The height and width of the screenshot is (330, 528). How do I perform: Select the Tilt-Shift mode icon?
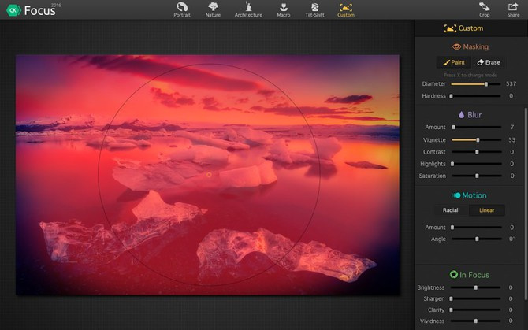pos(314,9)
